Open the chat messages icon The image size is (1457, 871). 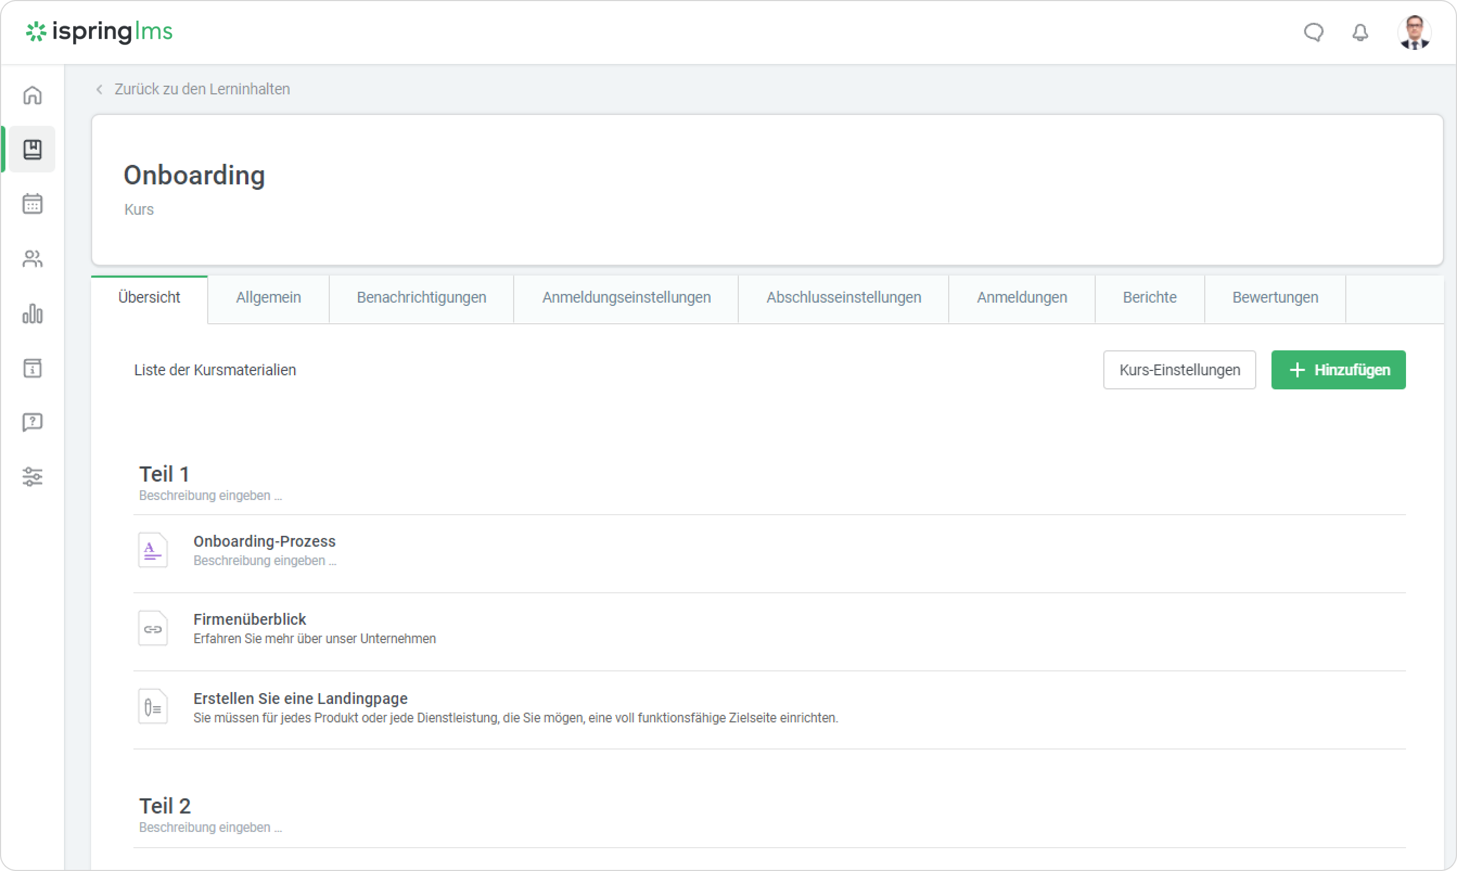point(1313,33)
